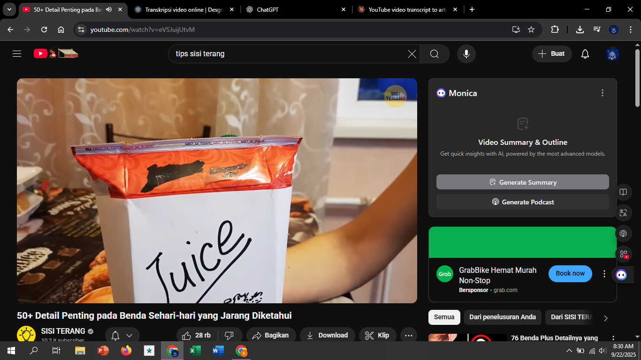This screenshot has width=641, height=360.
Task: Install app icon in address bar
Action: pyautogui.click(x=516, y=30)
